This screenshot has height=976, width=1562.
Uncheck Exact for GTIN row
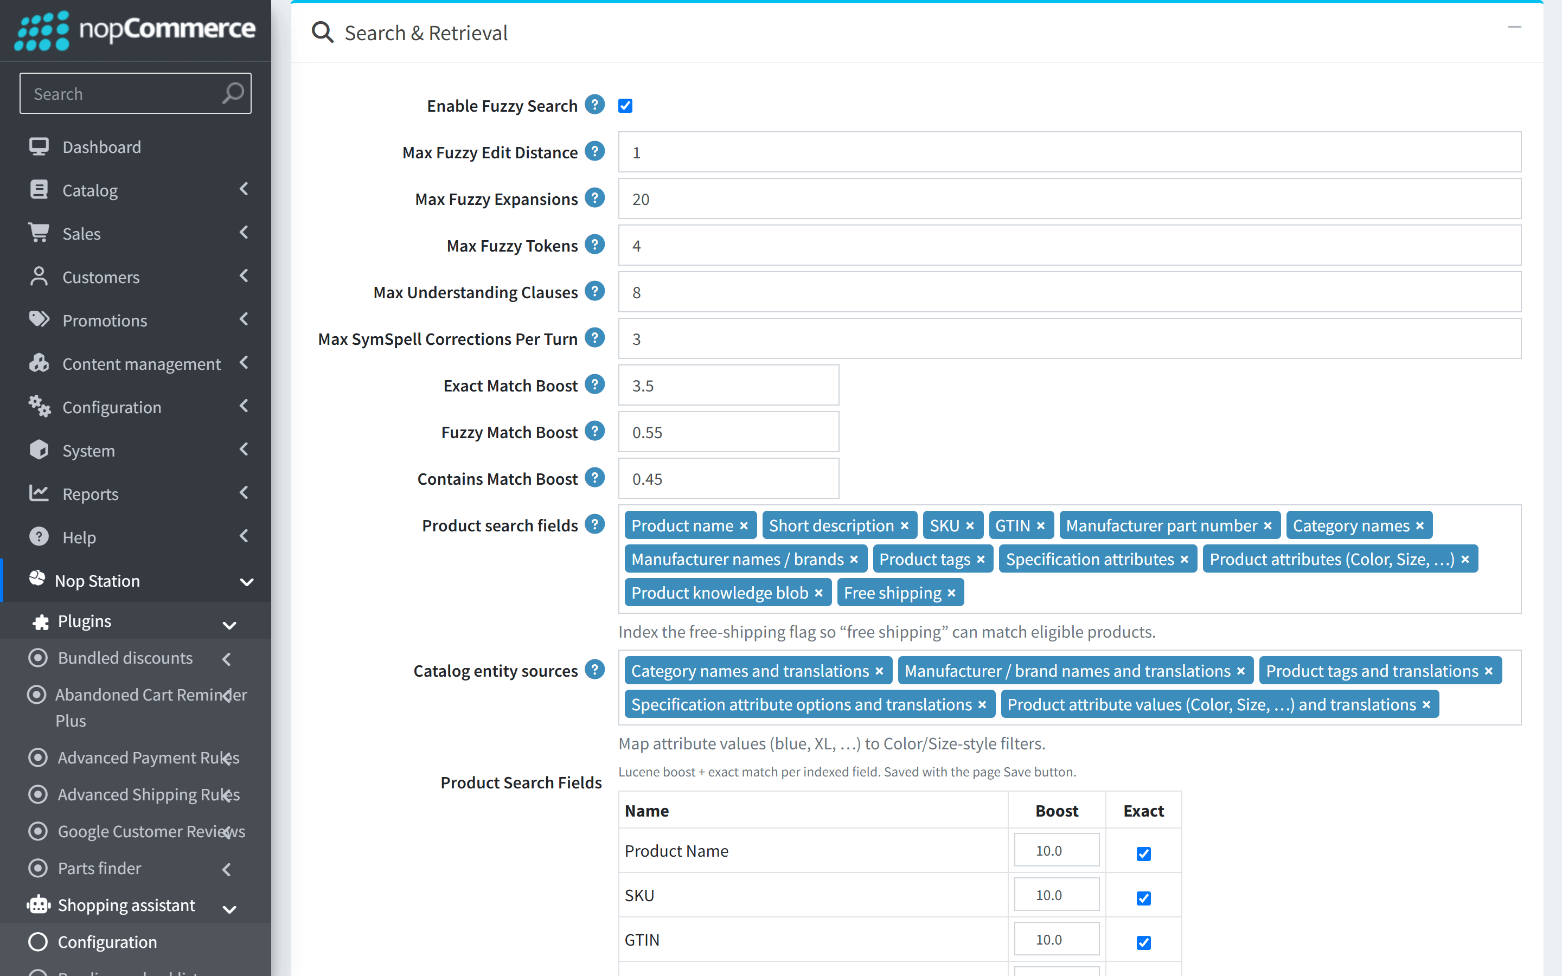[x=1143, y=942]
